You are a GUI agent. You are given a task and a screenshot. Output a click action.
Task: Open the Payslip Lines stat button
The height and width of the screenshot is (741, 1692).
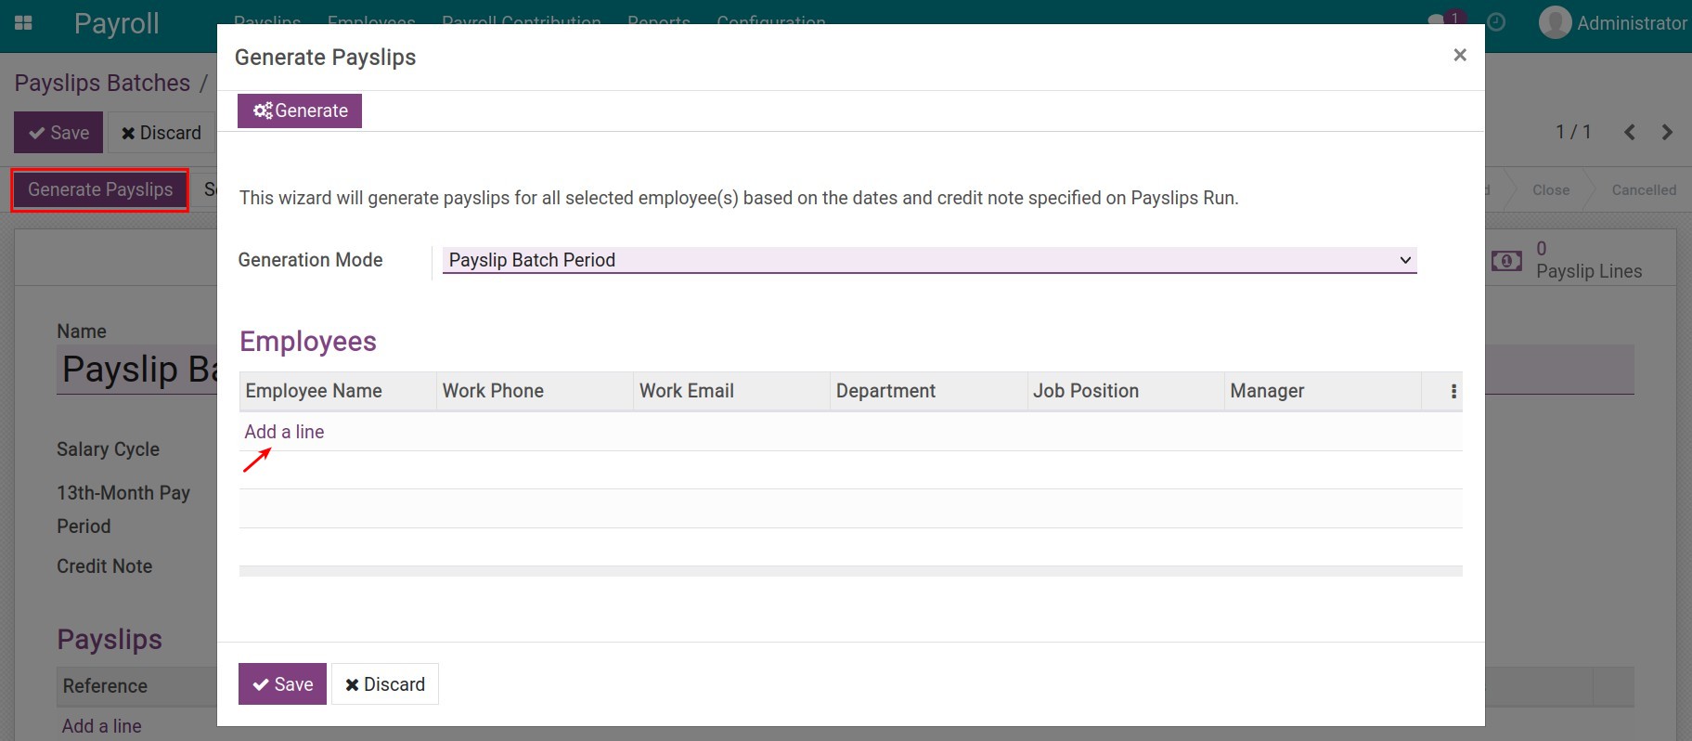tap(1581, 260)
